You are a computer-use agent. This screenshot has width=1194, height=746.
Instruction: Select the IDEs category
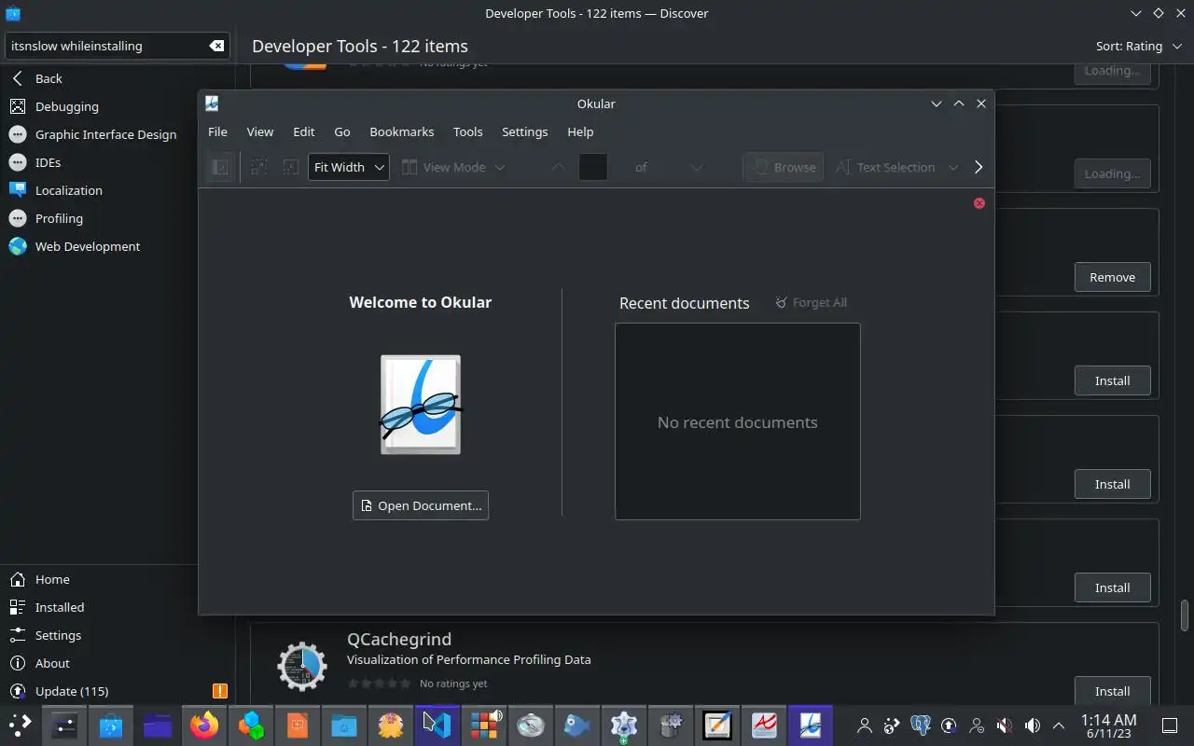(118, 162)
